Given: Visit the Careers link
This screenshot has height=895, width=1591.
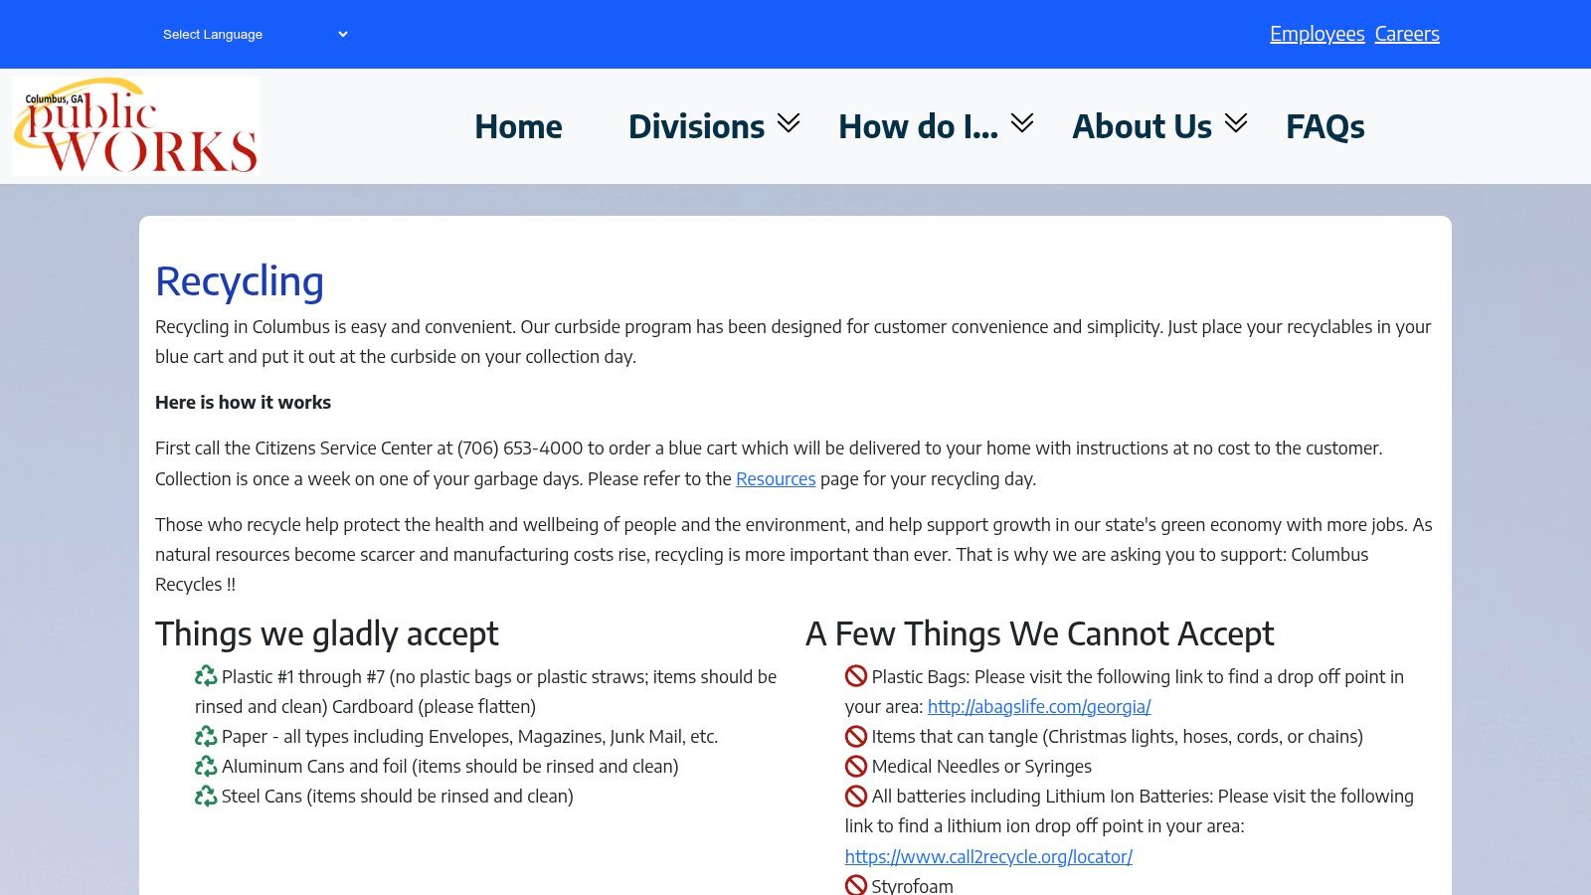Looking at the screenshot, I should (x=1407, y=34).
